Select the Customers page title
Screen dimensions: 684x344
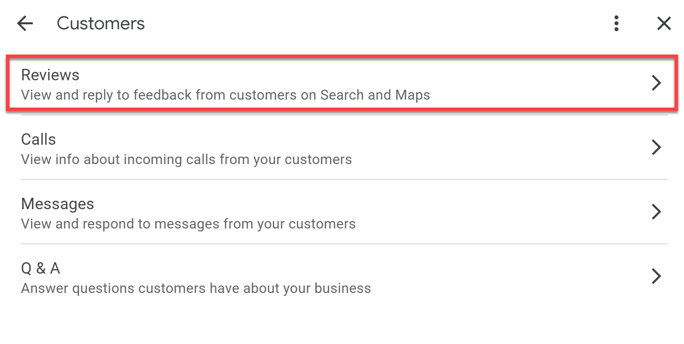point(101,23)
